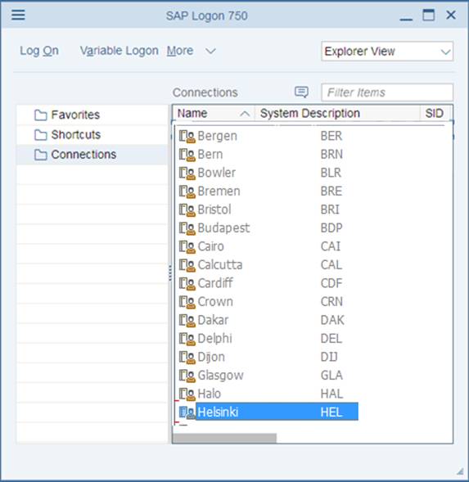Click the horizontal scrollbar under the list
Viewport: 469px width, 482px height.
(x=224, y=438)
